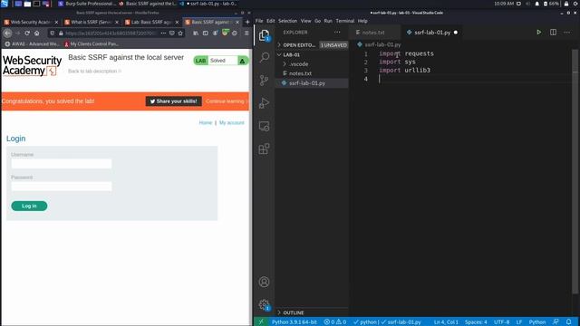This screenshot has height=326, width=580.
Task: Open notes.txt in the Explorer tree
Action: [312, 73]
